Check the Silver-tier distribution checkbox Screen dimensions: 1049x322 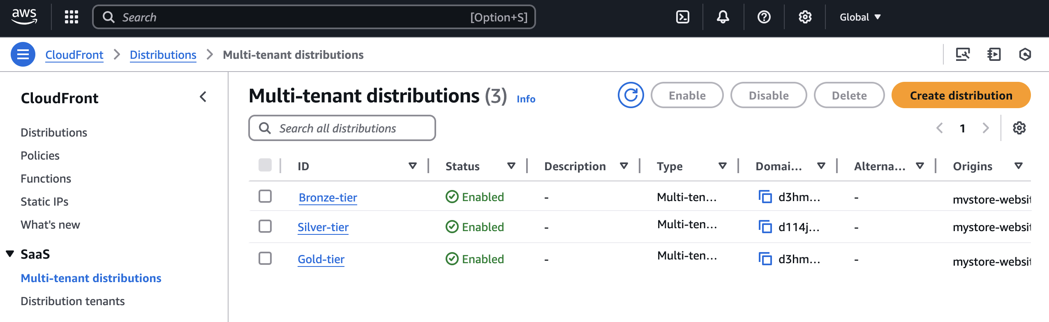tap(265, 226)
